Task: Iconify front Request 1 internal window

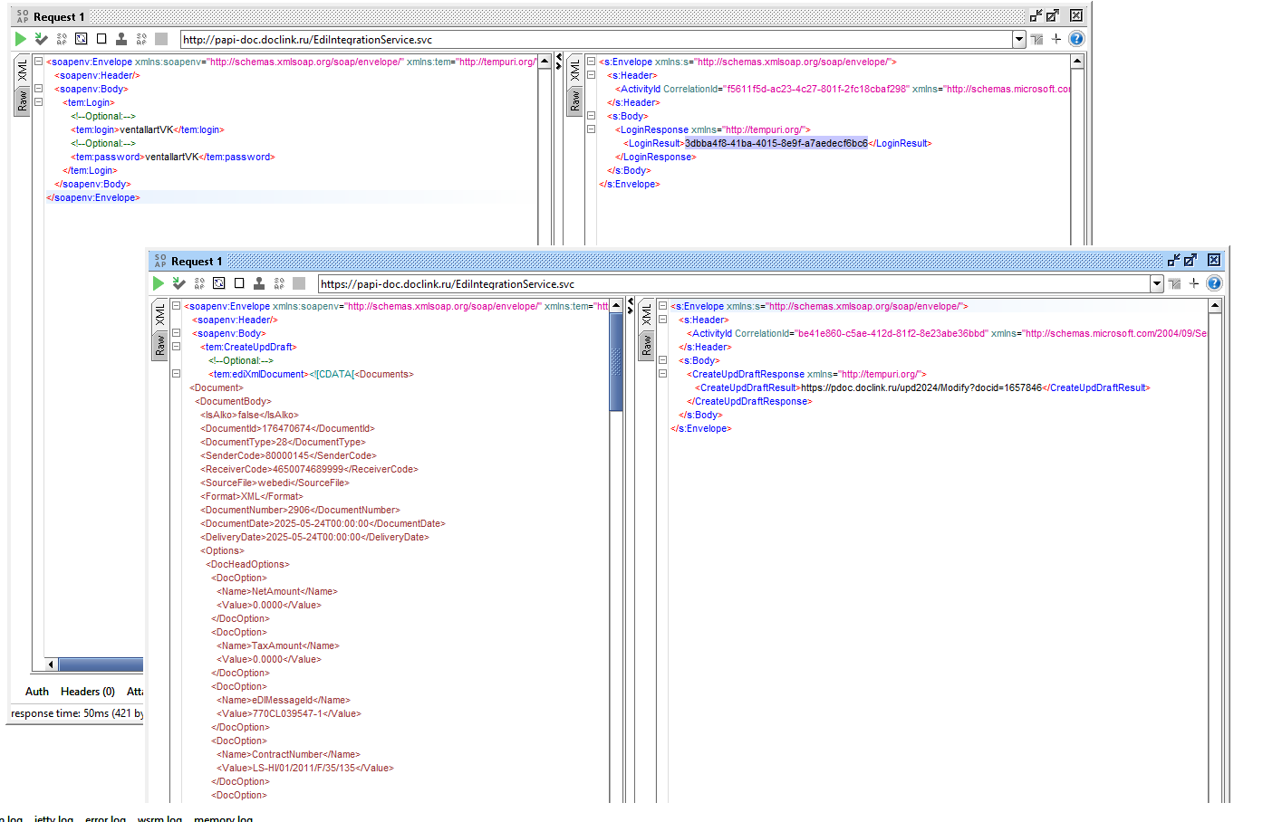Action: [1174, 260]
